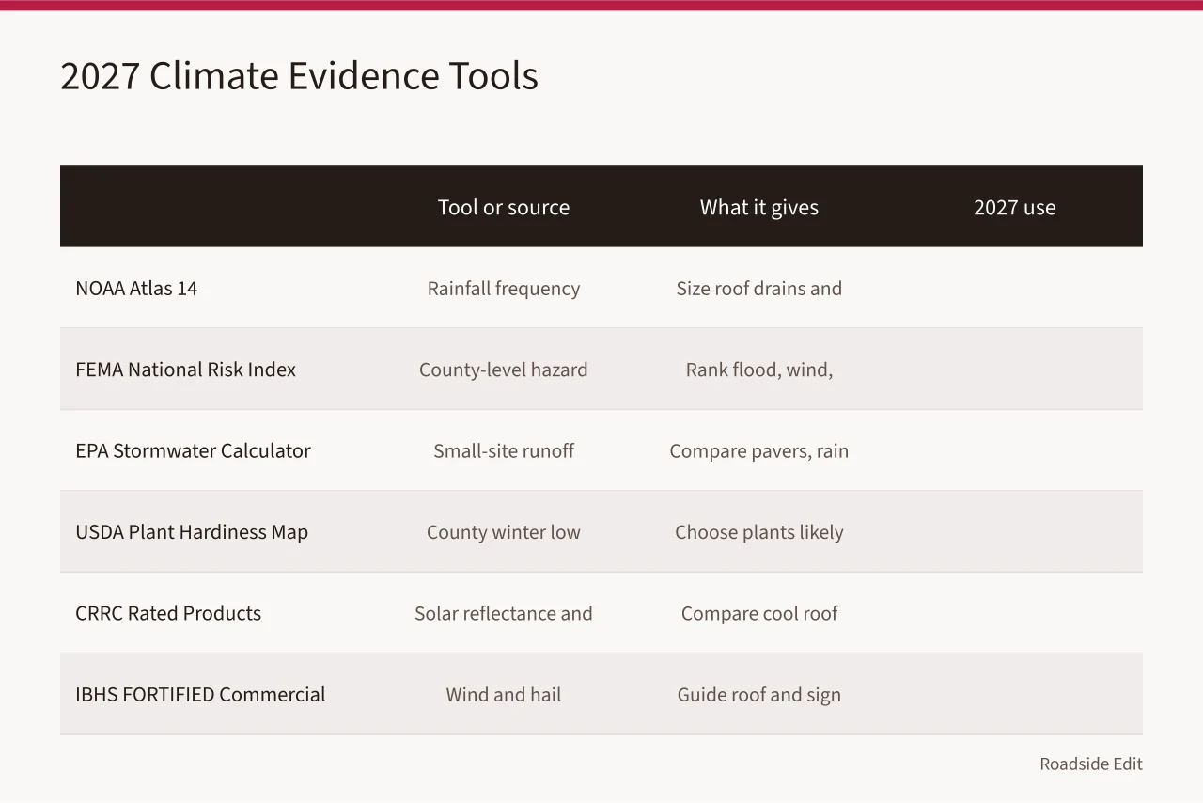The height and width of the screenshot is (803, 1203).
Task: Click the 'Small-site runoff' cell
Action: coord(504,451)
